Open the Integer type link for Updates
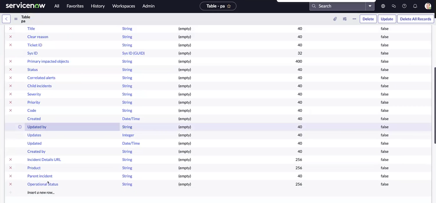 click(128, 135)
